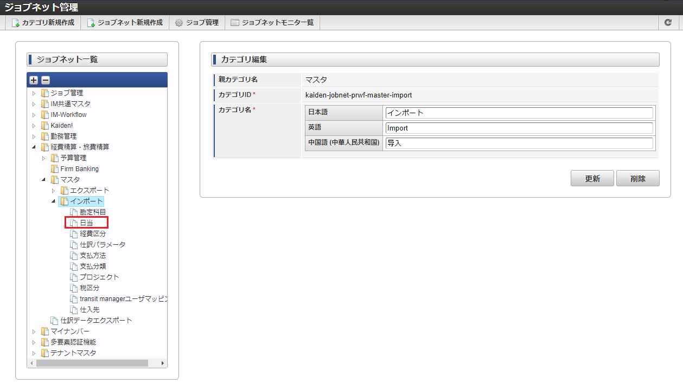This screenshot has height=384, width=683.
Task: Expand the エクスポート folder arrow
Action: click(x=53, y=191)
